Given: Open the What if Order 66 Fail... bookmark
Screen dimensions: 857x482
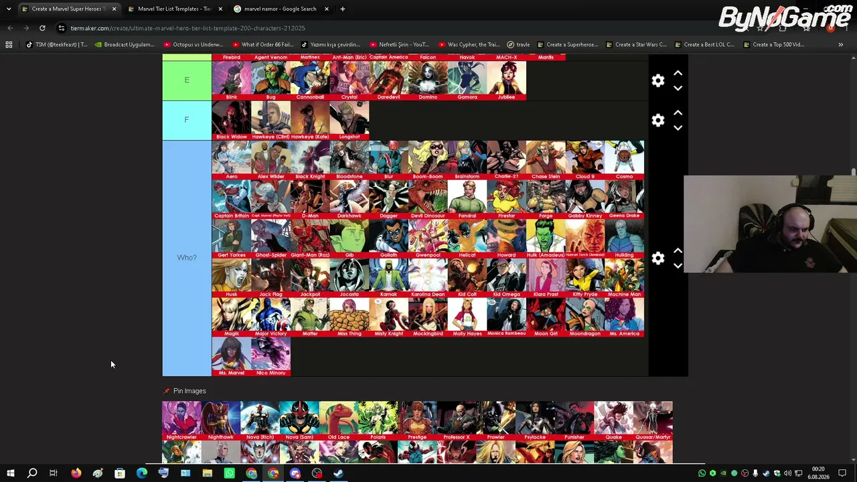Looking at the screenshot, I should click(x=262, y=45).
